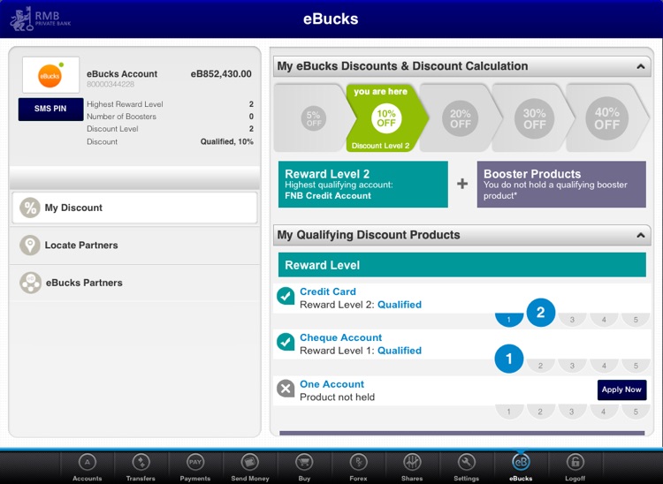663x484 pixels.
Task: Open the Settings wrench icon
Action: (x=466, y=462)
